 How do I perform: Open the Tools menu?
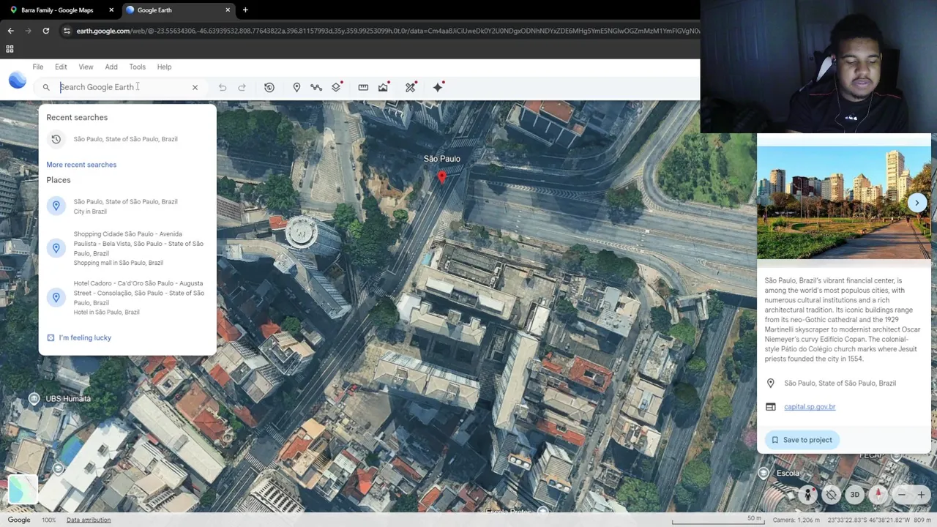coord(137,67)
